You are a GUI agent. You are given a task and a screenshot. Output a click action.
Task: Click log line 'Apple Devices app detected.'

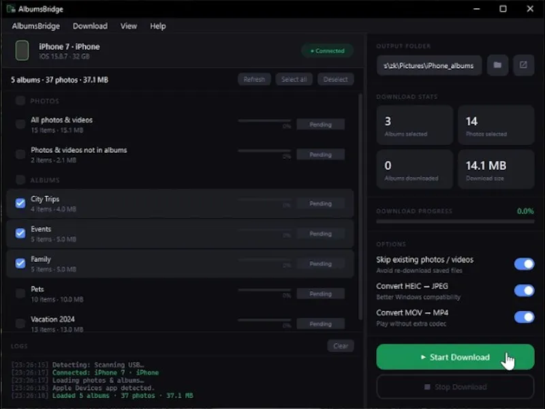103,388
